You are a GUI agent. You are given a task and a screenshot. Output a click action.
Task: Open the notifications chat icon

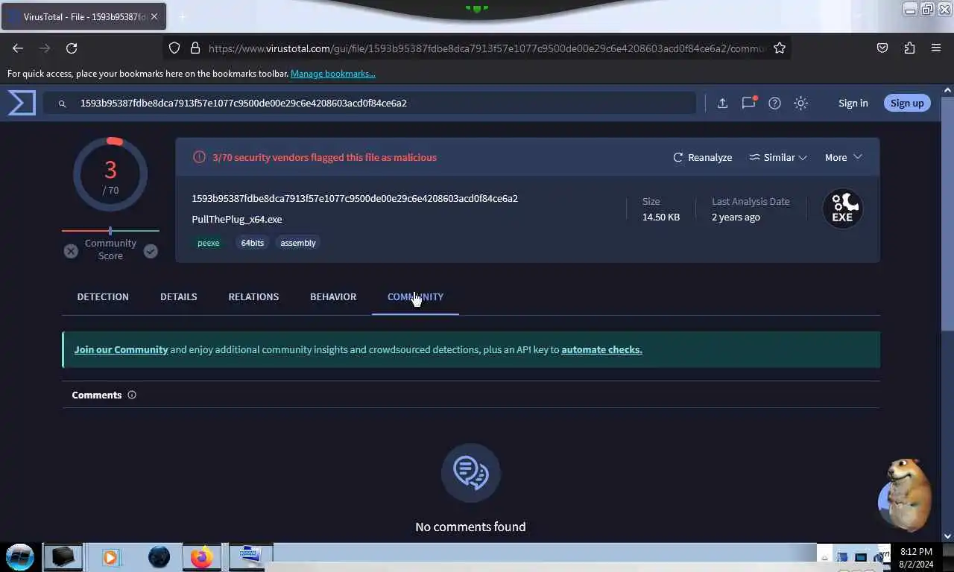749,103
